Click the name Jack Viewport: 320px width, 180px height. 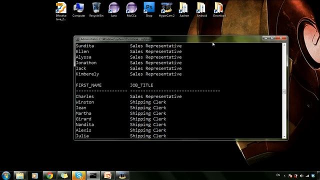pos(81,68)
